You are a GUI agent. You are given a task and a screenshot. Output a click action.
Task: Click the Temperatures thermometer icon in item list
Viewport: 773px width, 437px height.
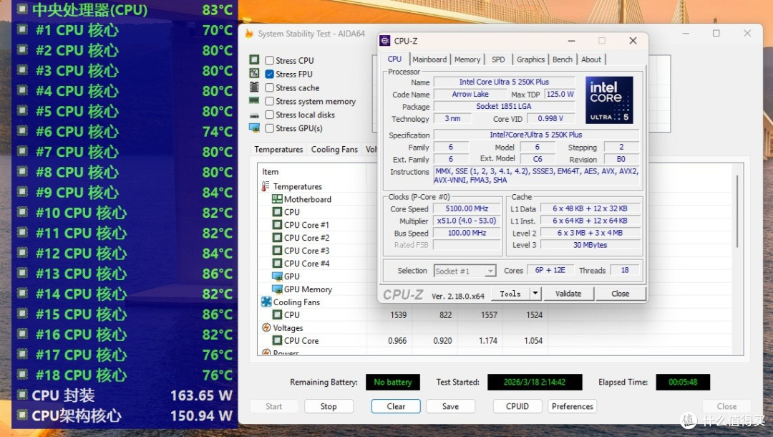pyautogui.click(x=266, y=186)
